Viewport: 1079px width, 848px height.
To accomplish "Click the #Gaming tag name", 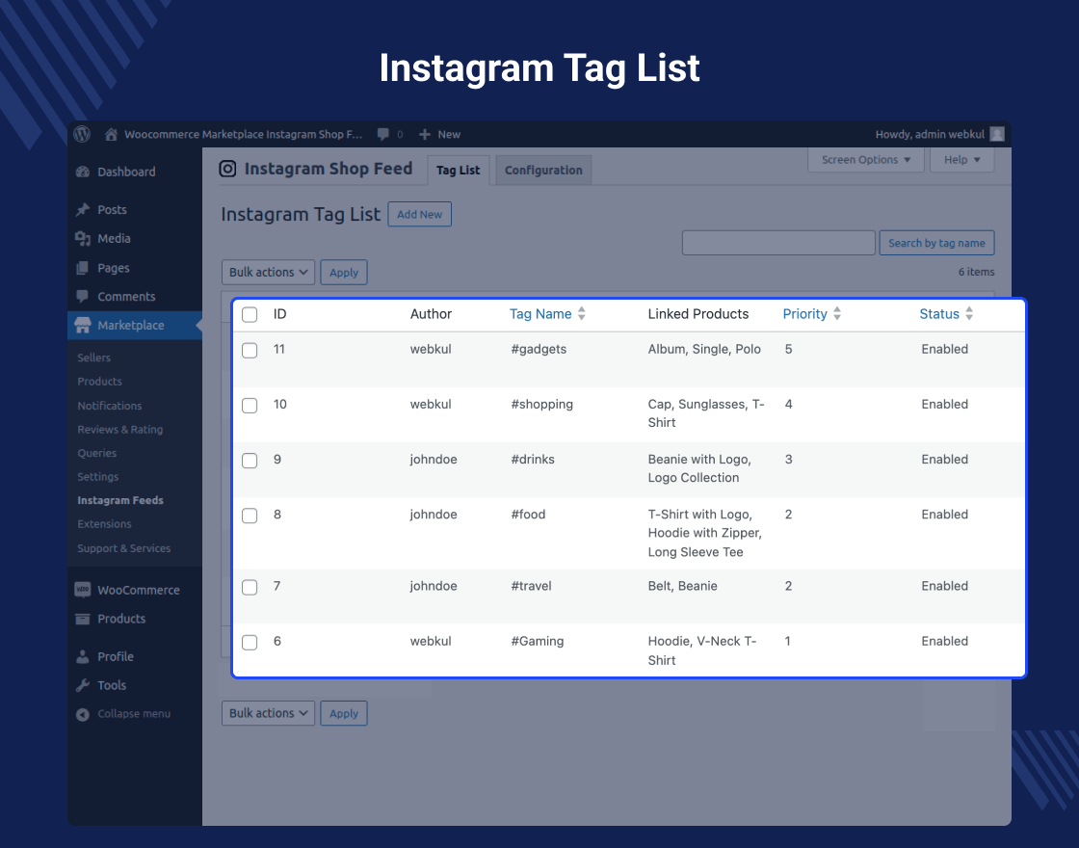I will click(538, 641).
